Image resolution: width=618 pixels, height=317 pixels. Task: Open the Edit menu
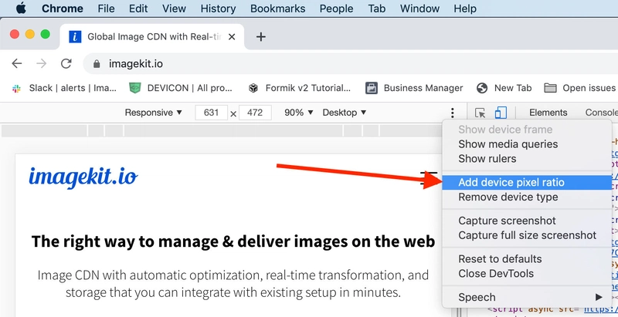(138, 8)
